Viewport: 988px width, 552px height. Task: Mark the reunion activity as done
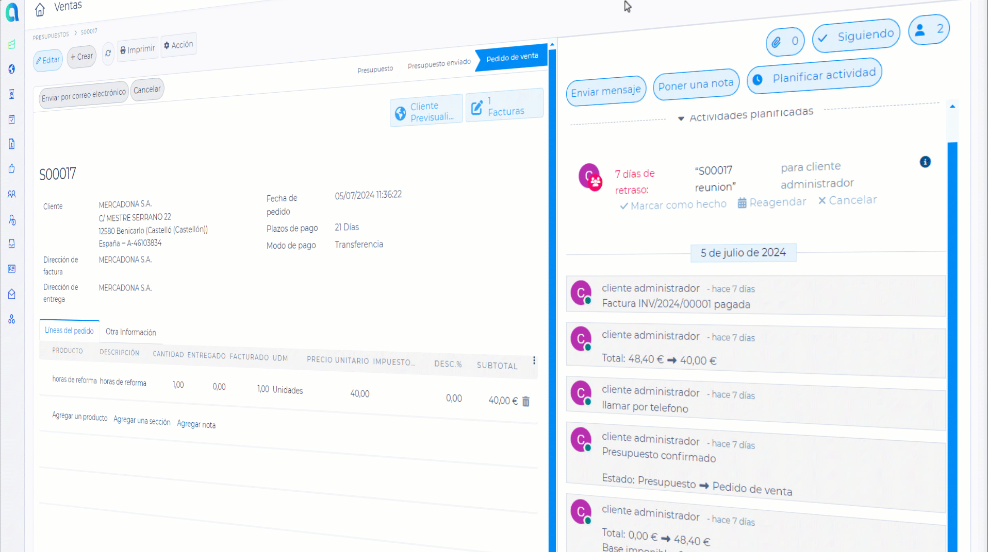(x=673, y=205)
